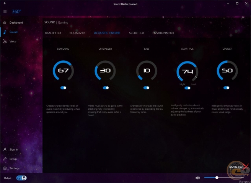Viewport: 251px width, 183px height.
Task: Click the Gaming profile label
Action: [x=63, y=23]
